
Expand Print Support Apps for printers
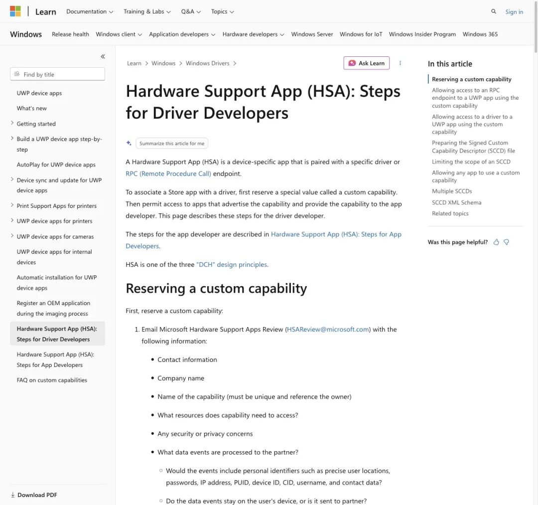tap(12, 205)
